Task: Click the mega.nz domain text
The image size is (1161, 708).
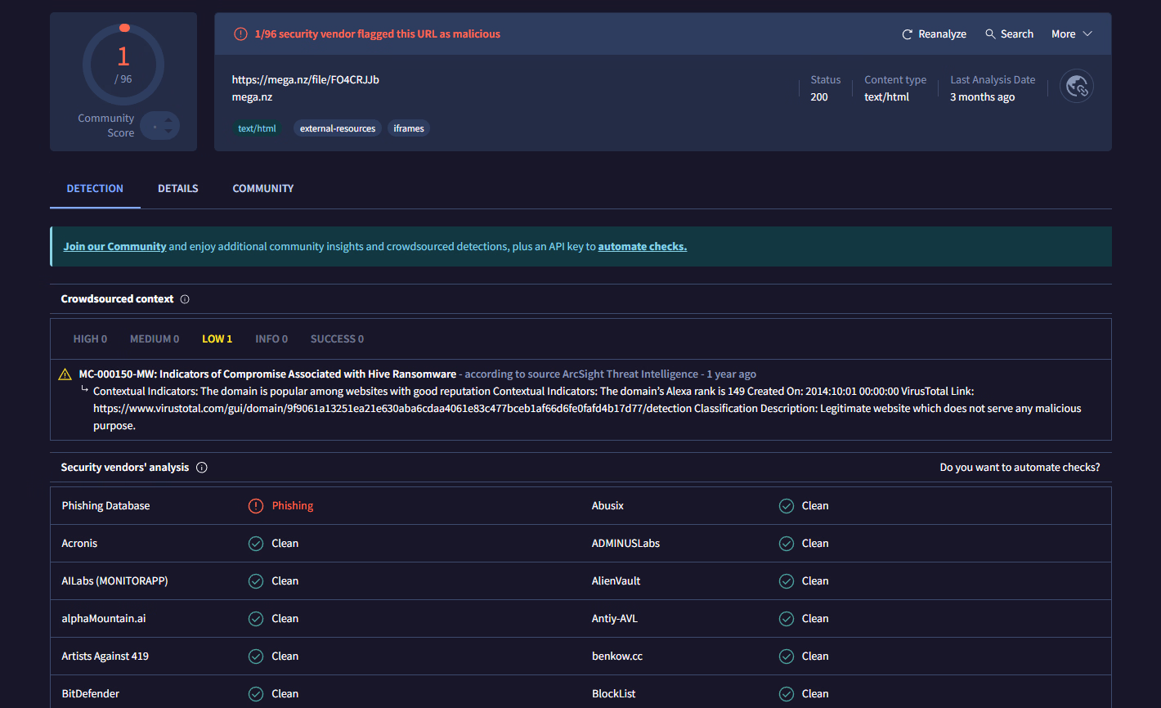Action: pyautogui.click(x=252, y=97)
